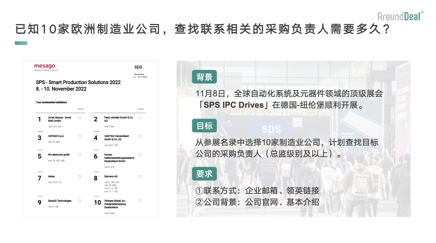
Task: Click exhibitor name Avnet Abacus - Avnet EMG GmbH
Action: pyautogui.click(x=60, y=119)
